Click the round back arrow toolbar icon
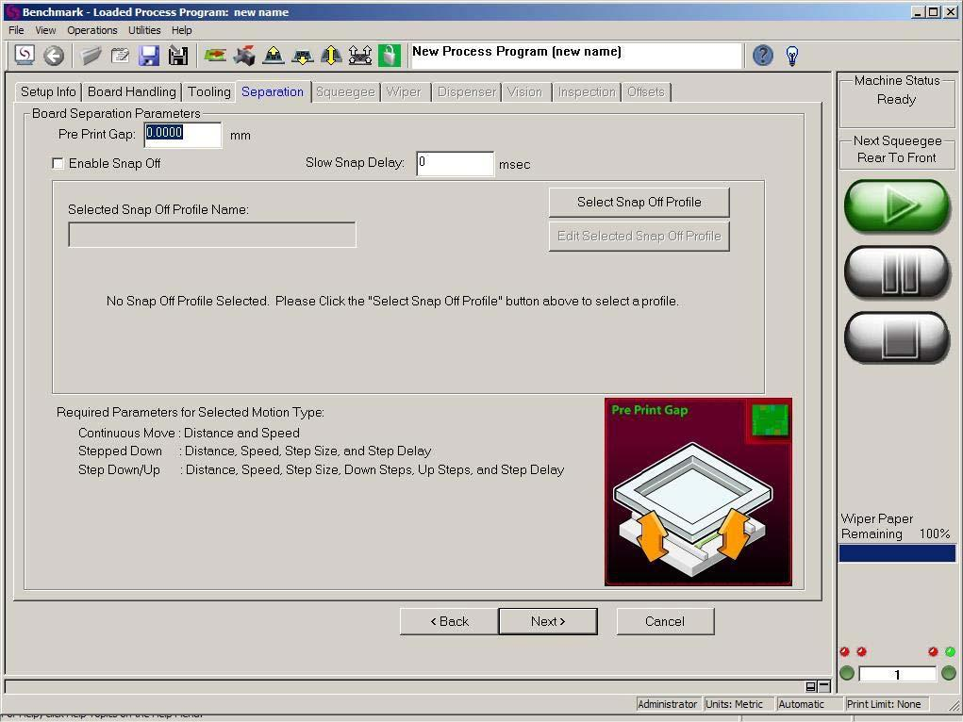This screenshot has width=963, height=722. tap(54, 56)
